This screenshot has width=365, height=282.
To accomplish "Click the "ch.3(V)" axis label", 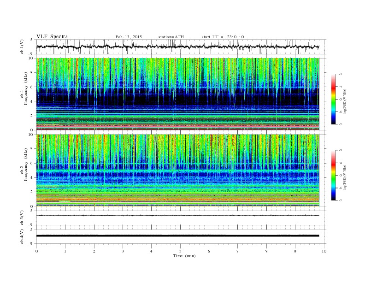I will [22, 218].
